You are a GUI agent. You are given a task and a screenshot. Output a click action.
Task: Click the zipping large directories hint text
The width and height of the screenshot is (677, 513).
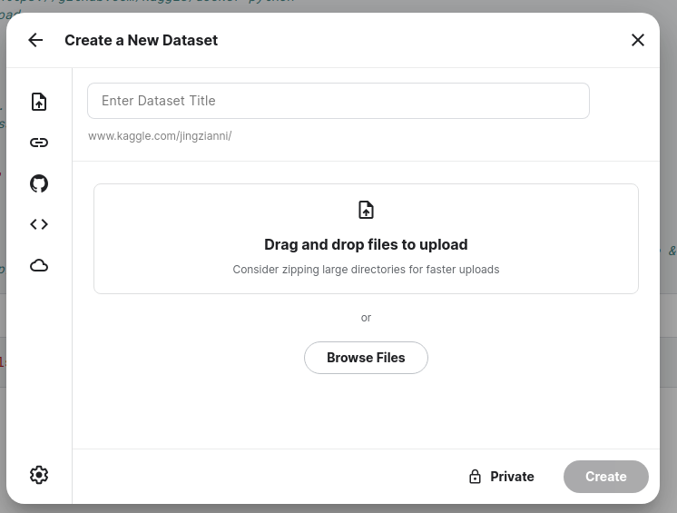pyautogui.click(x=366, y=270)
